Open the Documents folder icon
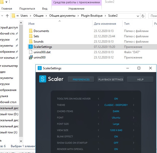The height and width of the screenshot is (153, 157). pos(31,31)
